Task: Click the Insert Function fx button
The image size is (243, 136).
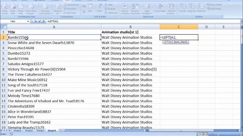Action: pyautogui.click(x=44, y=22)
